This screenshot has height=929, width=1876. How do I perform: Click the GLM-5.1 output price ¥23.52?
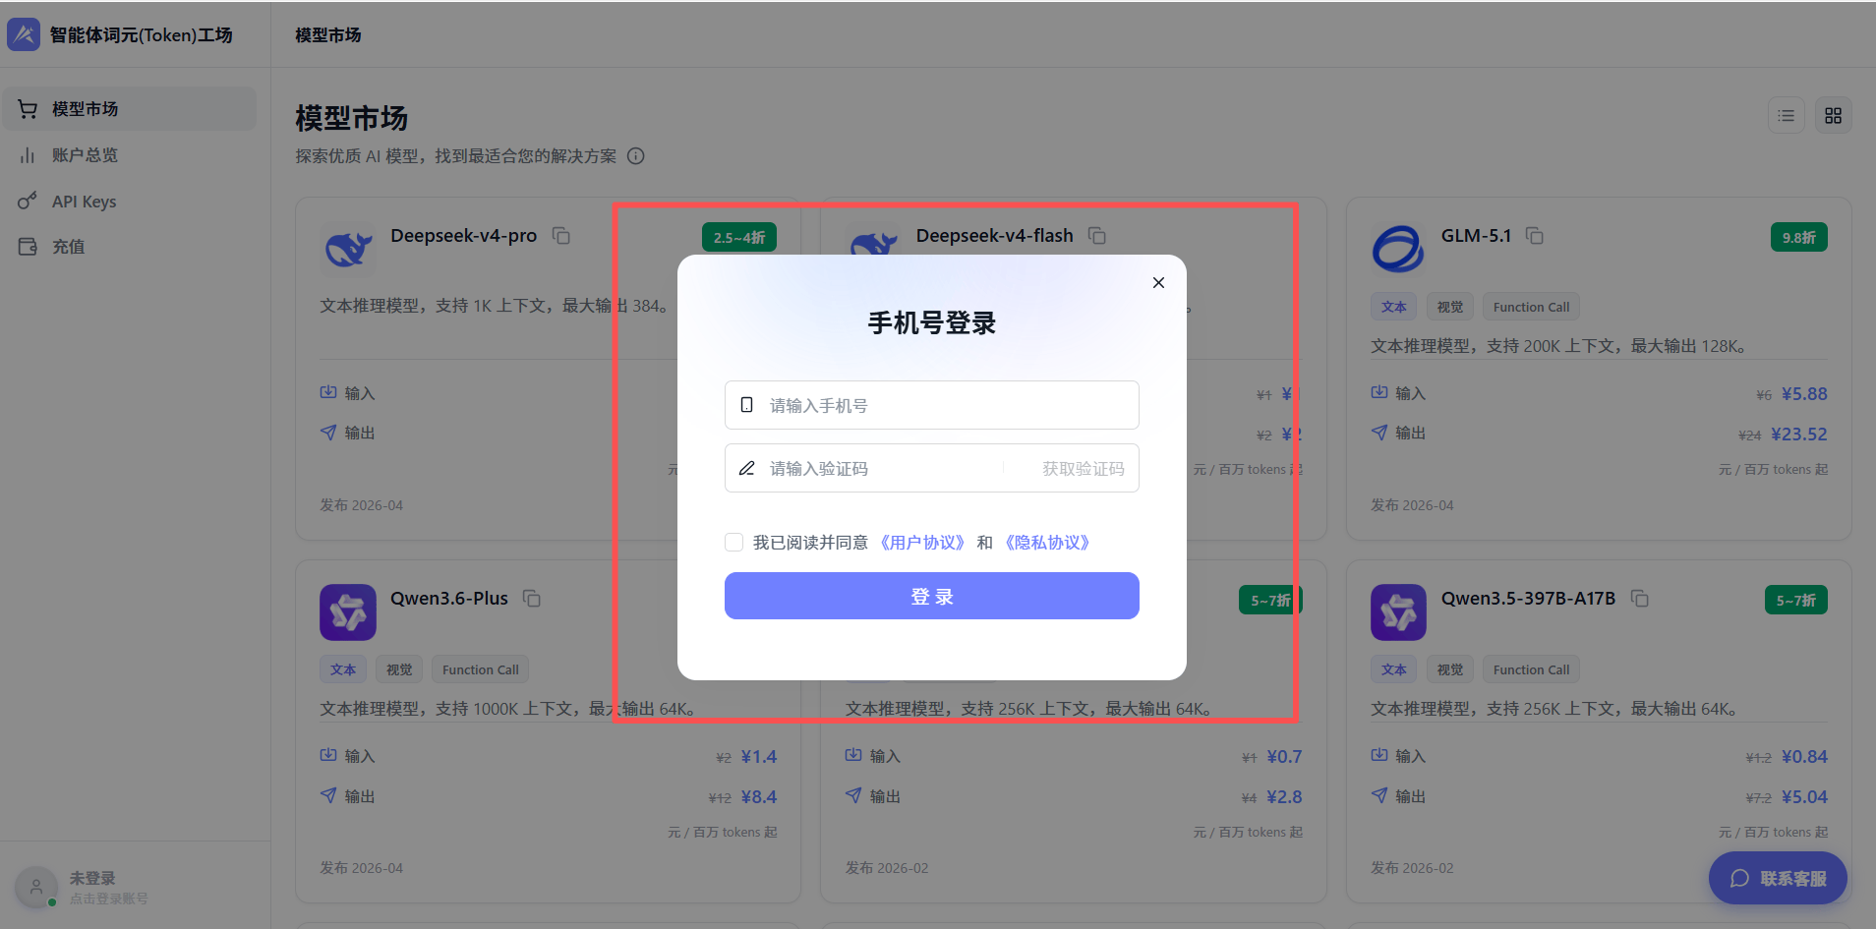pyautogui.click(x=1798, y=435)
